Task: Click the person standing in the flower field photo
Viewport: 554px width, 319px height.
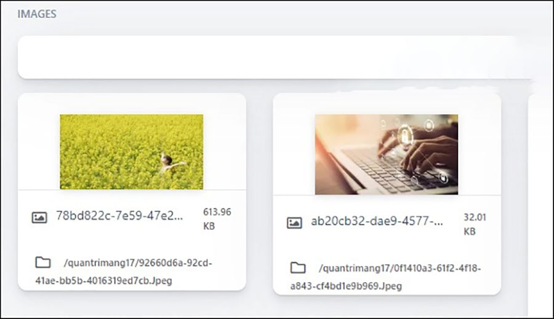Action: tap(170, 163)
